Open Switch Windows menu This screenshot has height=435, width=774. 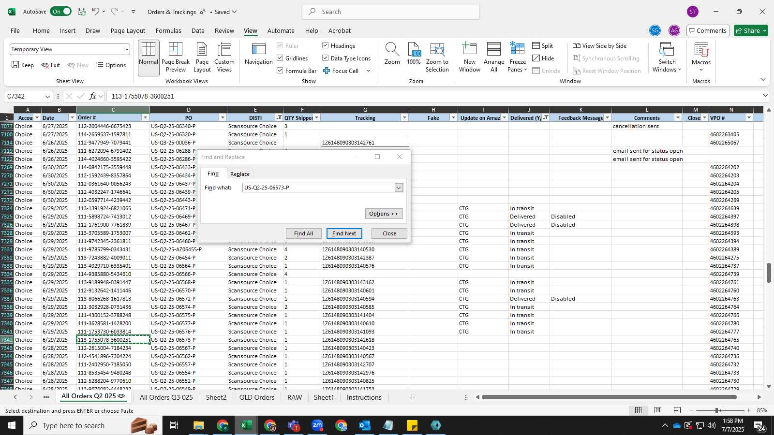point(667,58)
